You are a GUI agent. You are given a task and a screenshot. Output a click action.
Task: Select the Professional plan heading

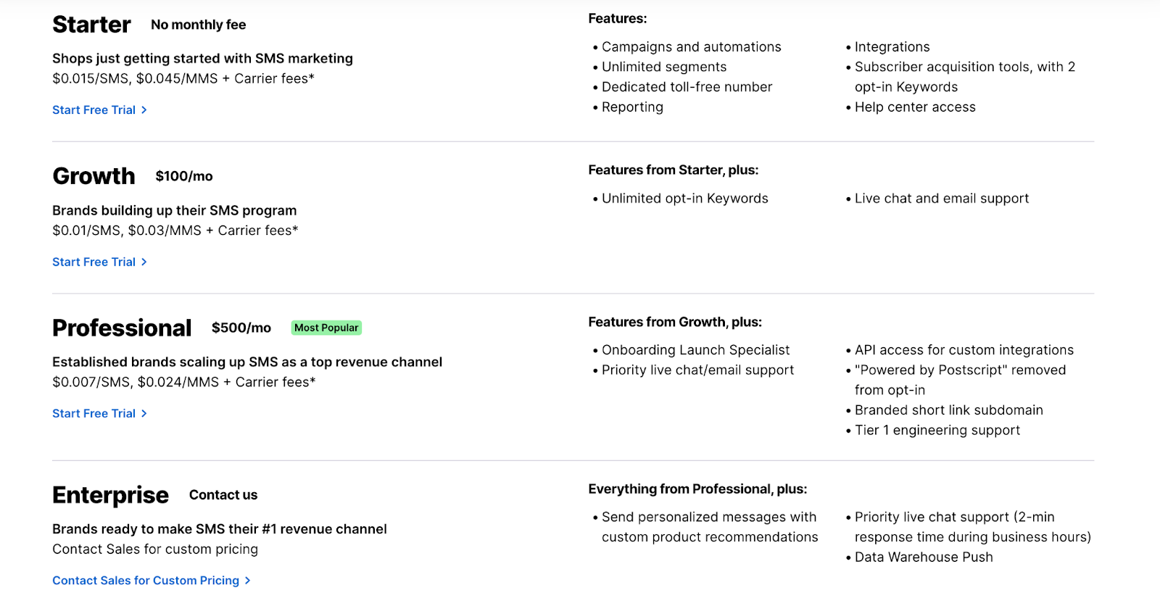point(122,328)
